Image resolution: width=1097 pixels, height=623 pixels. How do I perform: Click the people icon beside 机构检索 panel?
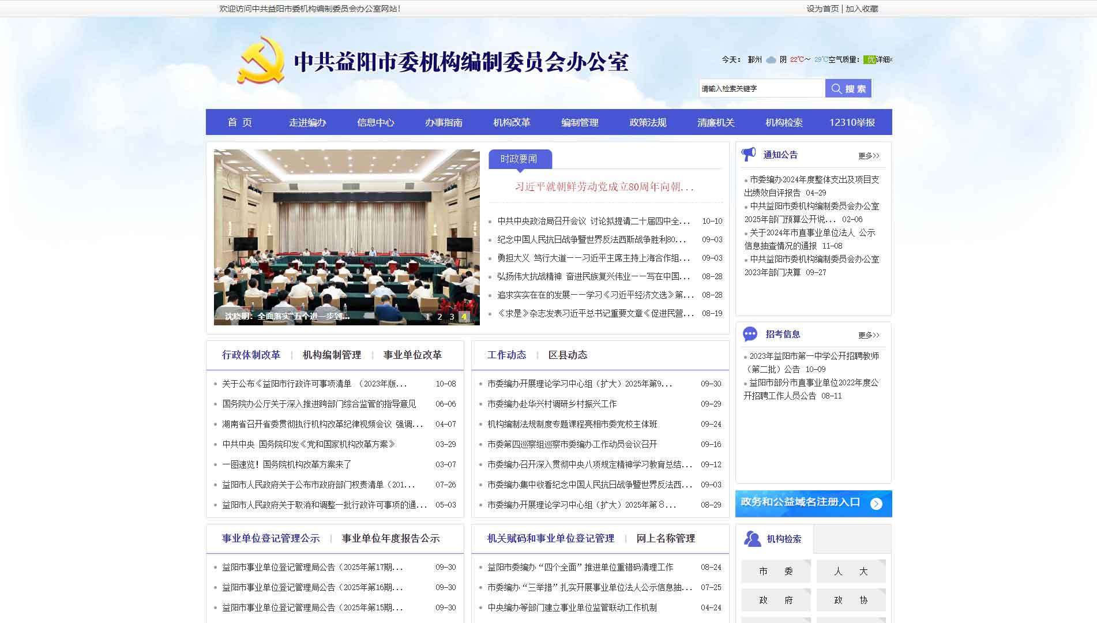(x=752, y=539)
